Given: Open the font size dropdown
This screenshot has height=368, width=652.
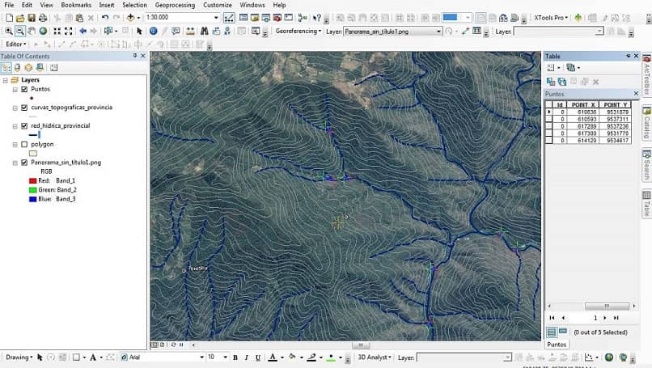Looking at the screenshot, I should 225,357.
